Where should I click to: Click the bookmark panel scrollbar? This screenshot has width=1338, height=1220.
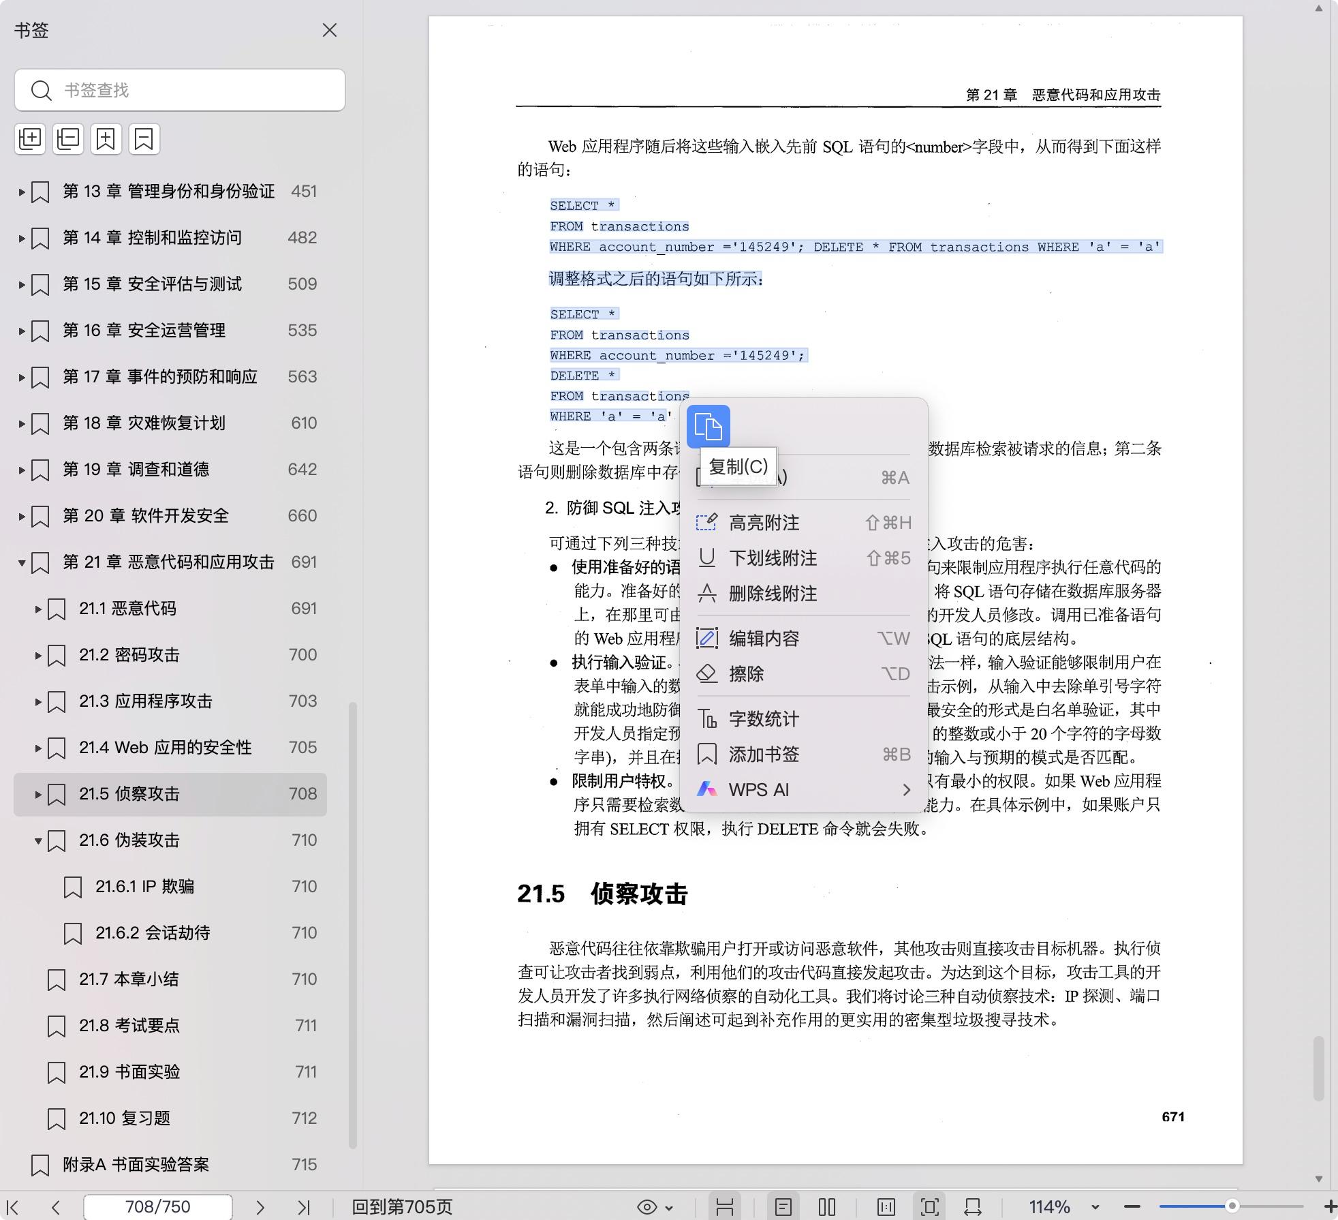[x=353, y=926]
